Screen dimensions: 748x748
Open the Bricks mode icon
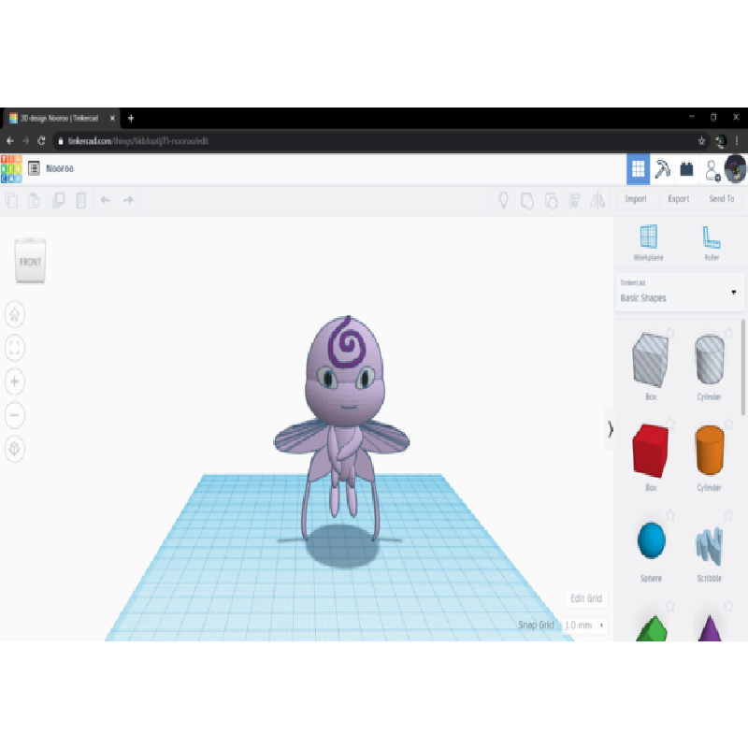[x=686, y=169]
